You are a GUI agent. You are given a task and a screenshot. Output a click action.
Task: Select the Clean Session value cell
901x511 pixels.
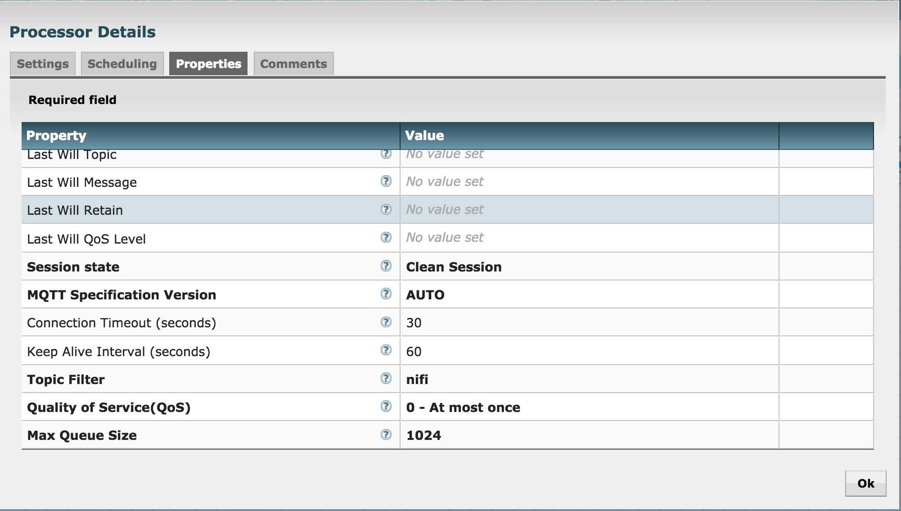point(454,267)
